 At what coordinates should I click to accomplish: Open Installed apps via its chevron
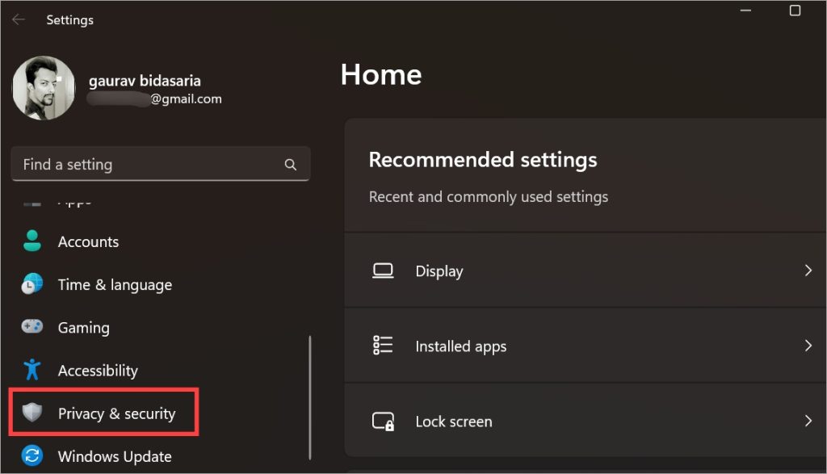808,346
